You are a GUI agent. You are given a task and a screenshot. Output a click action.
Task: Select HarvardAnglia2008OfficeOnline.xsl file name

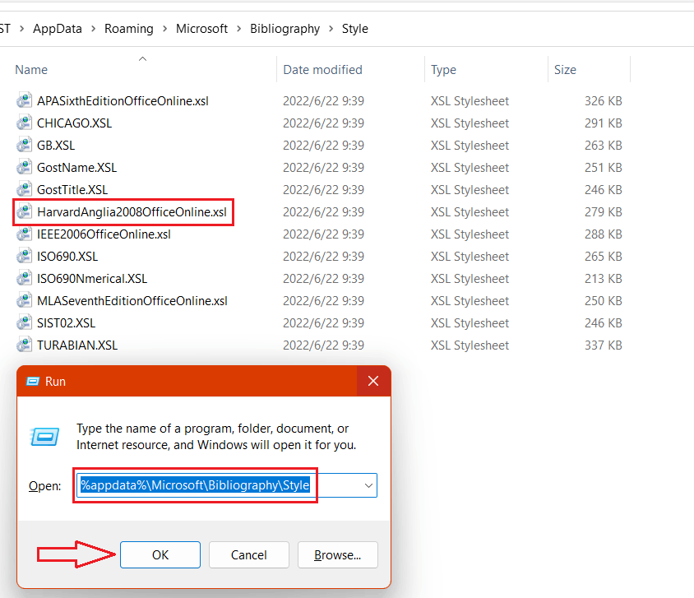[x=132, y=212]
